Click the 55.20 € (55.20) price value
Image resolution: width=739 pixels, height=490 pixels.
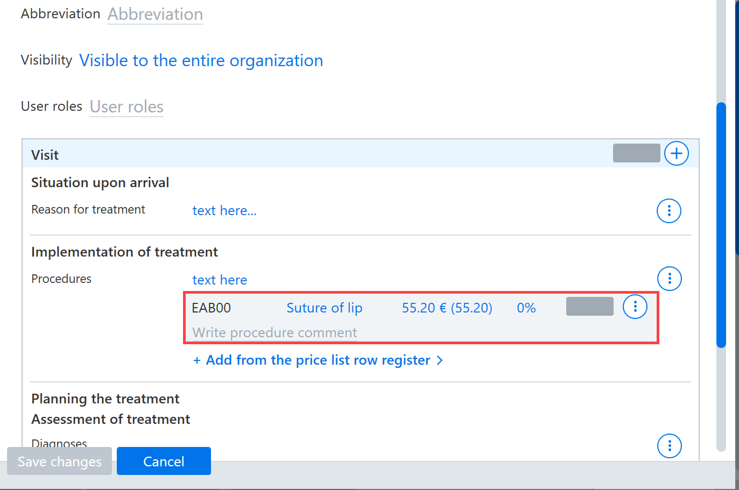447,308
